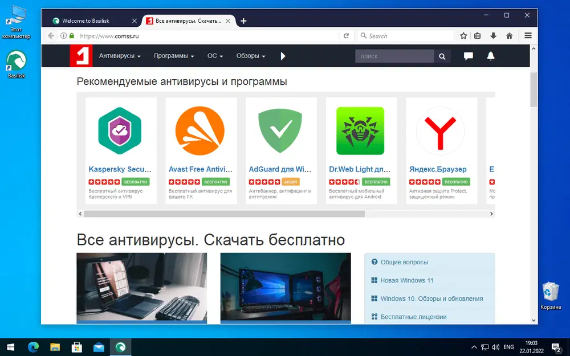Click the page vertical scrollbar thumb
The height and width of the screenshot is (356, 570).
pos(534,89)
